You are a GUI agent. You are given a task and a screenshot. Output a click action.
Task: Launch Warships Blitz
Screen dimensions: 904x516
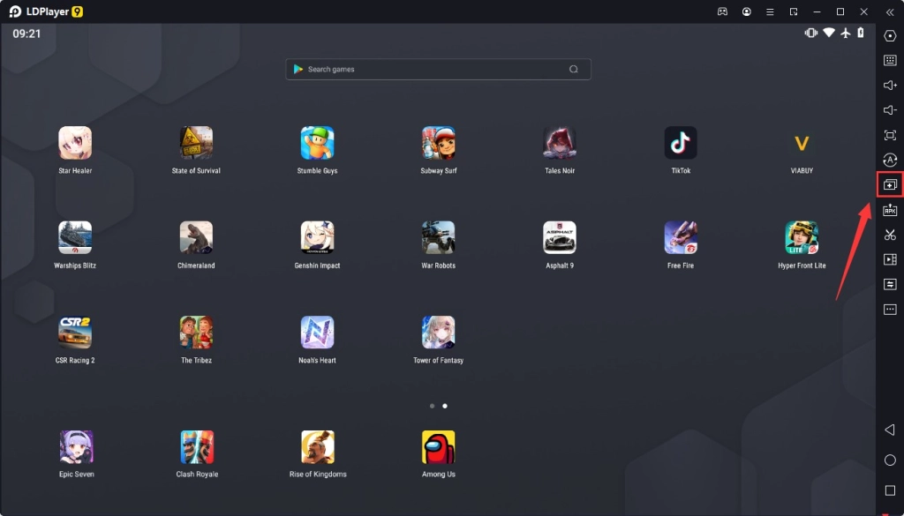pos(75,237)
